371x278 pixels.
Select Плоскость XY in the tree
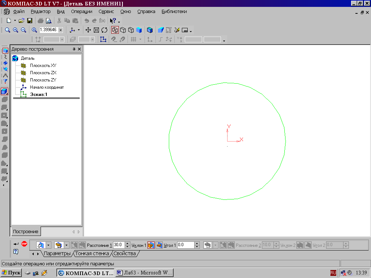tap(43, 66)
